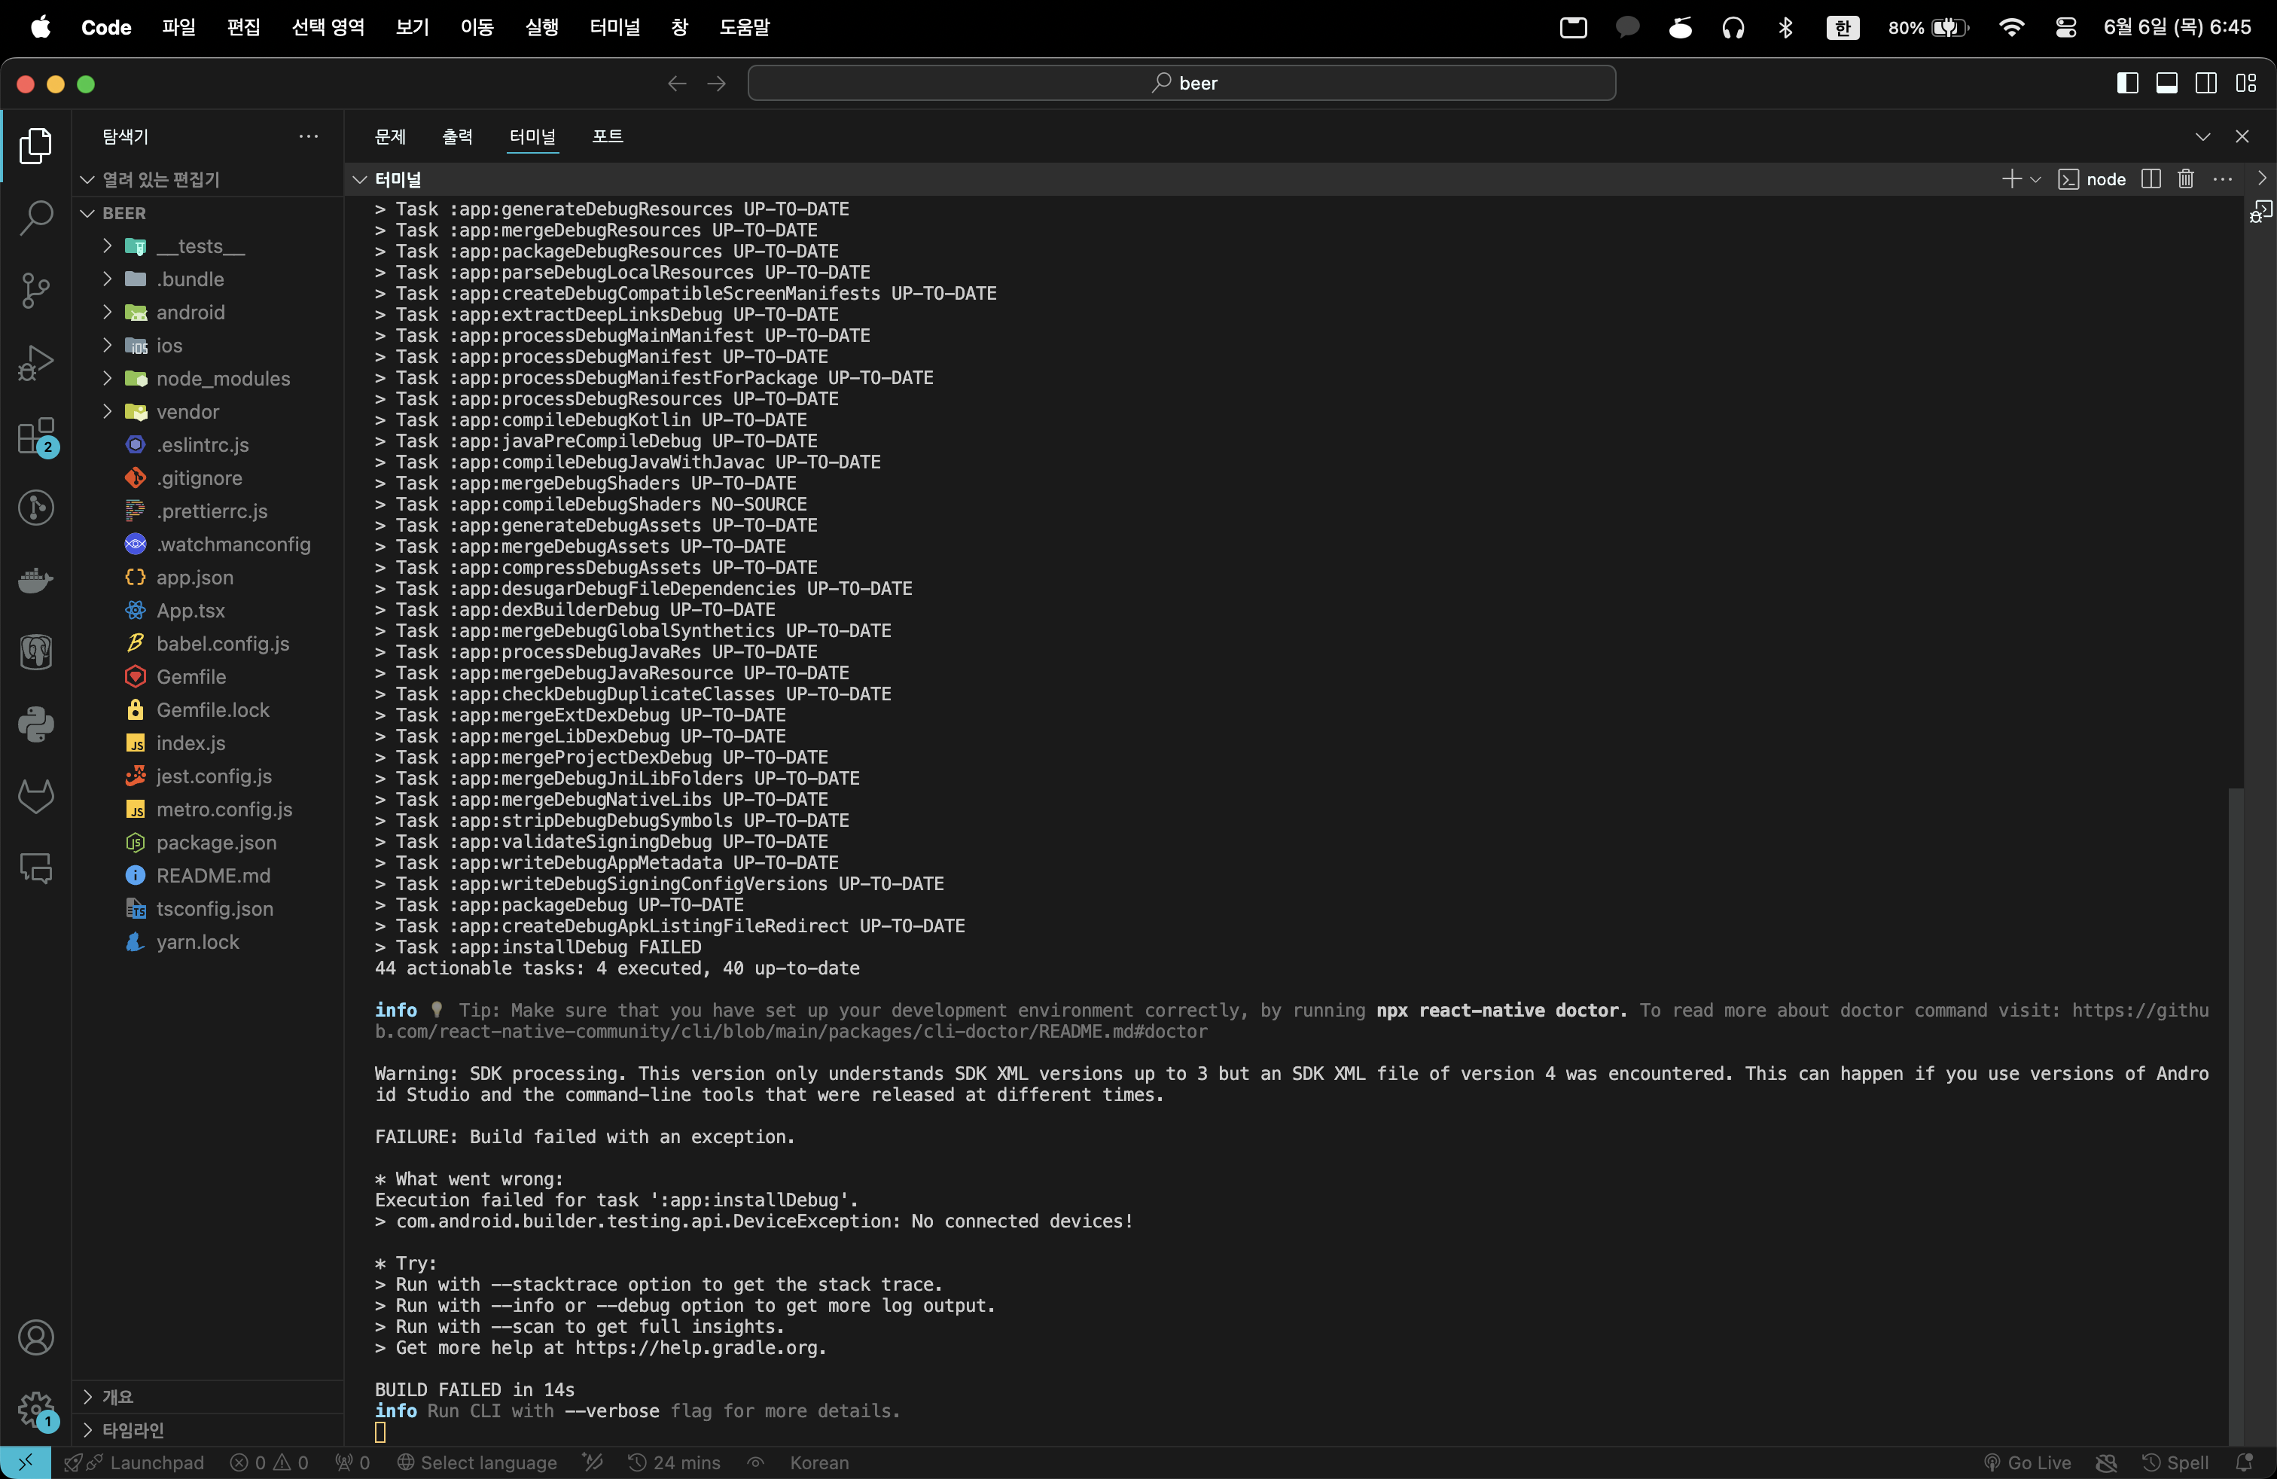Image resolution: width=2277 pixels, height=1479 pixels.
Task: Open the PostgreSQL elephant view
Action: pos(35,652)
